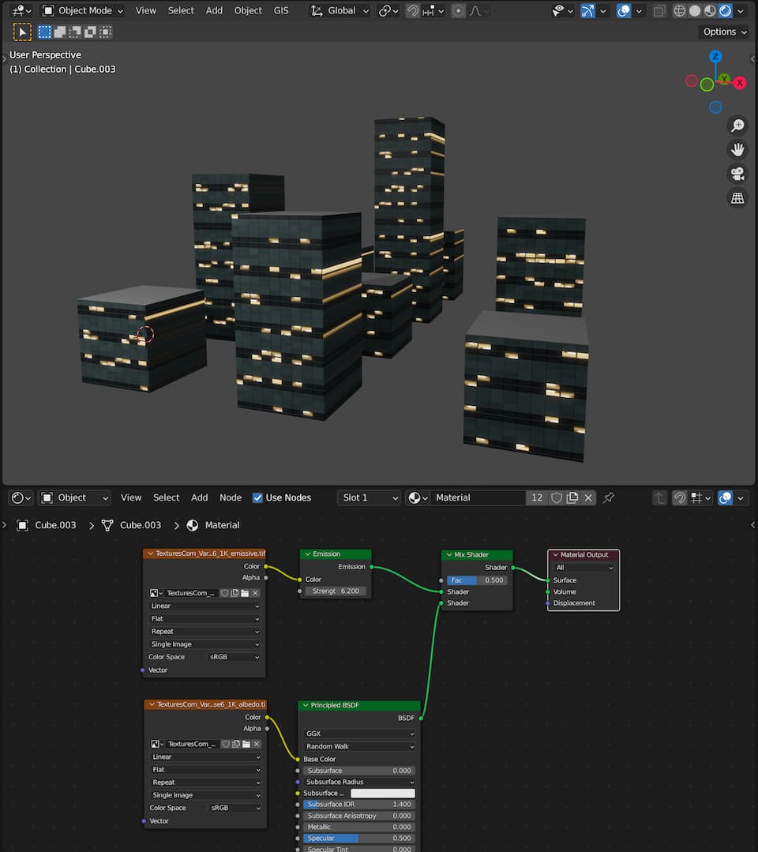Click the Options button in viewport
Viewport: 758px width, 852px height.
[723, 32]
